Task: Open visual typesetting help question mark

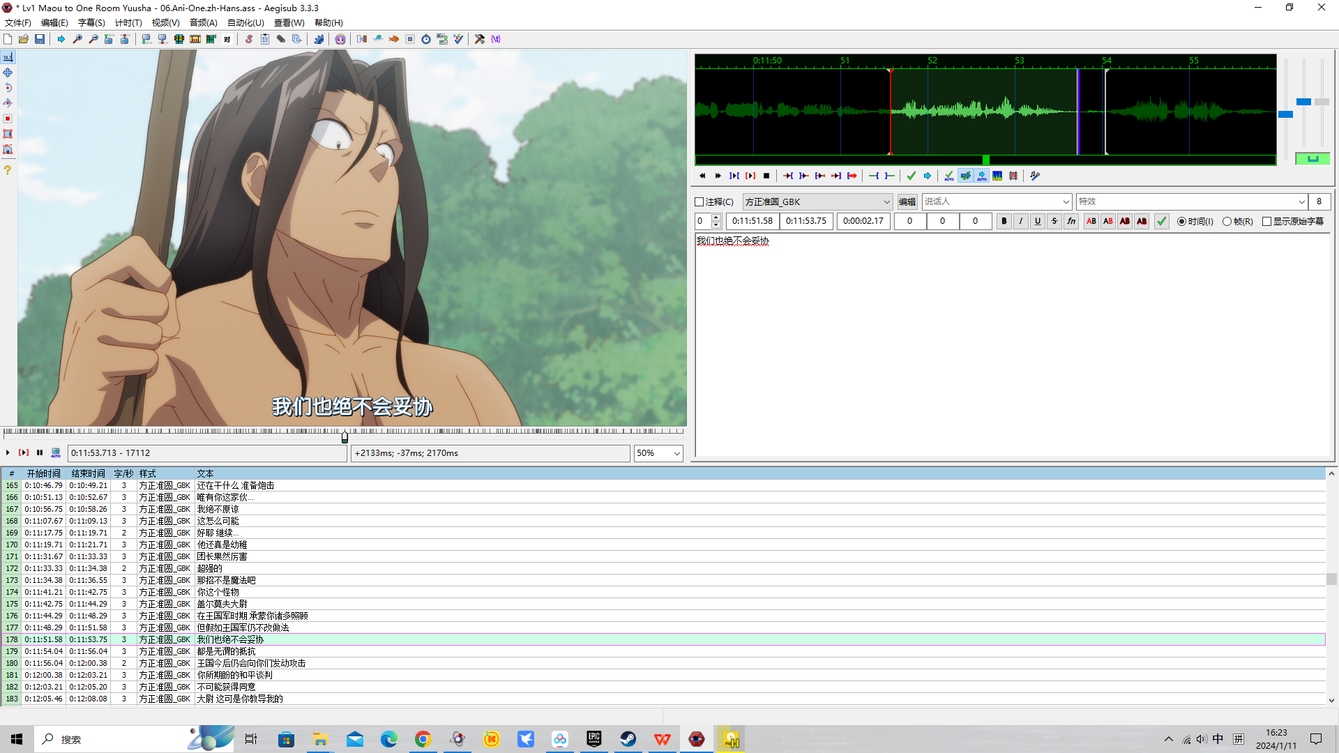Action: coord(8,170)
